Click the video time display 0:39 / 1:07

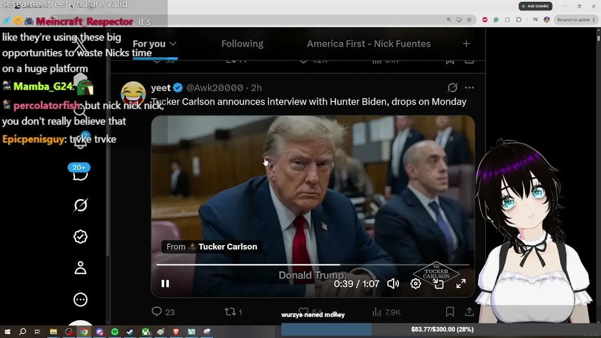click(x=356, y=284)
